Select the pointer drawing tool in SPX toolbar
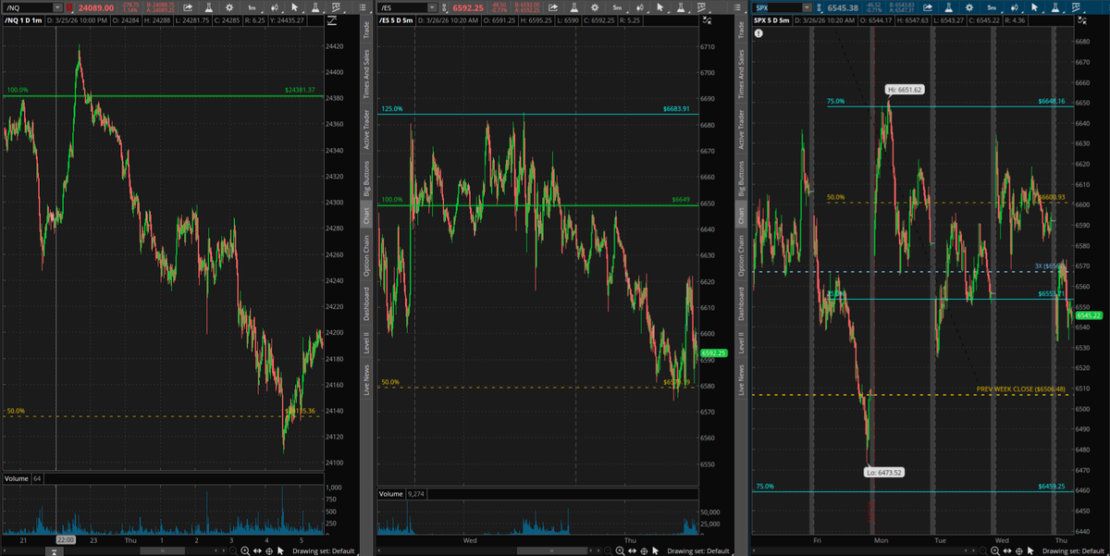This screenshot has height=556, width=1110. [x=1034, y=7]
